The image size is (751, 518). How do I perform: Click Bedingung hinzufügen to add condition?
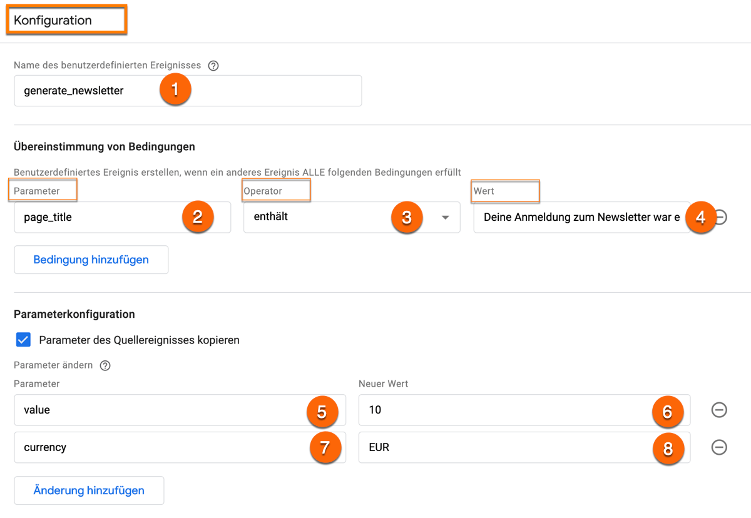coord(91,260)
